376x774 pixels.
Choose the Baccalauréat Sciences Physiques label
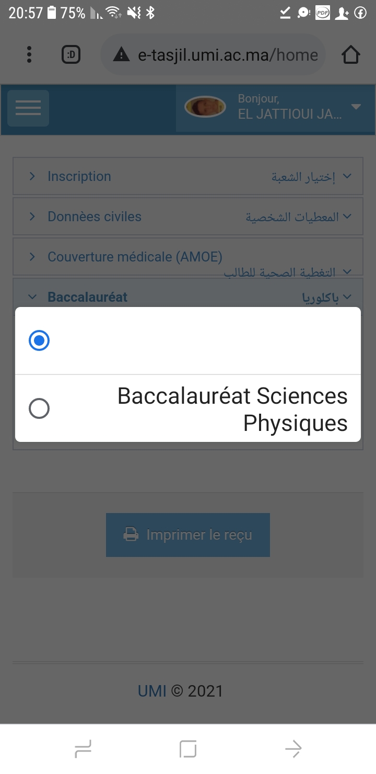click(x=232, y=409)
